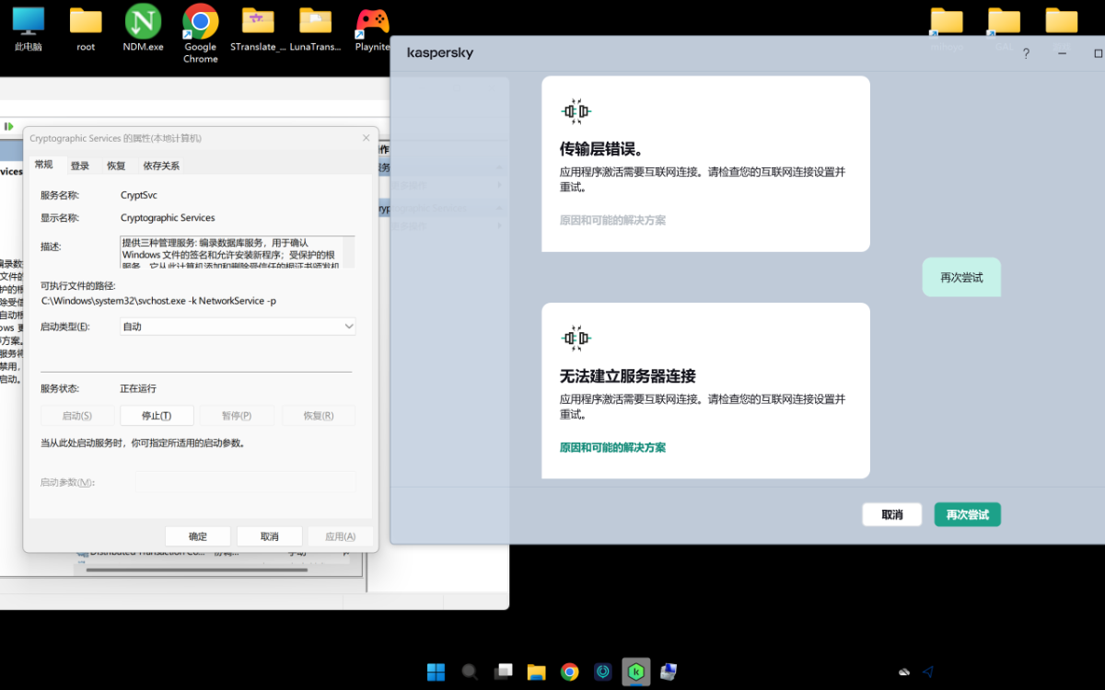Screen dimensions: 1105x690
Task: Open the Google Chrome desktop shortcut
Action: (x=200, y=34)
